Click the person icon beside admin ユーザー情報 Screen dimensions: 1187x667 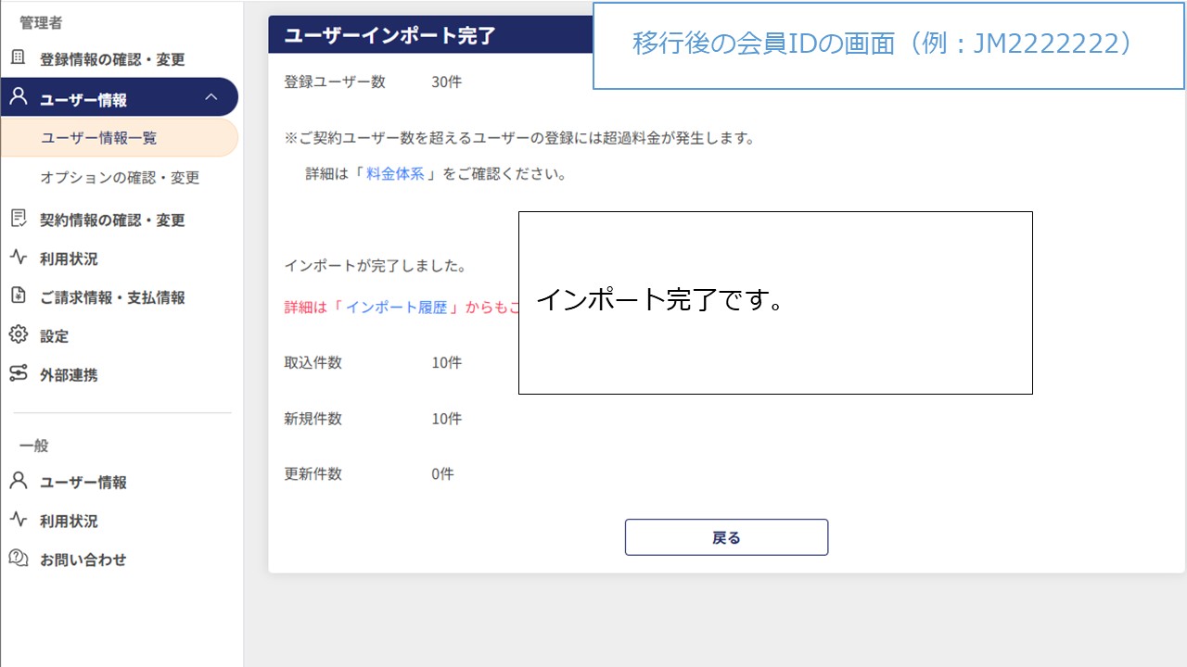(x=18, y=97)
